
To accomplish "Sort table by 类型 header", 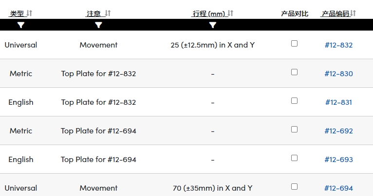I will [x=17, y=14].
